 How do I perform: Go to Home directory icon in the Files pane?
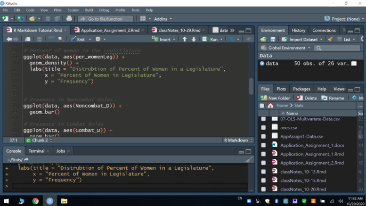click(x=270, y=105)
